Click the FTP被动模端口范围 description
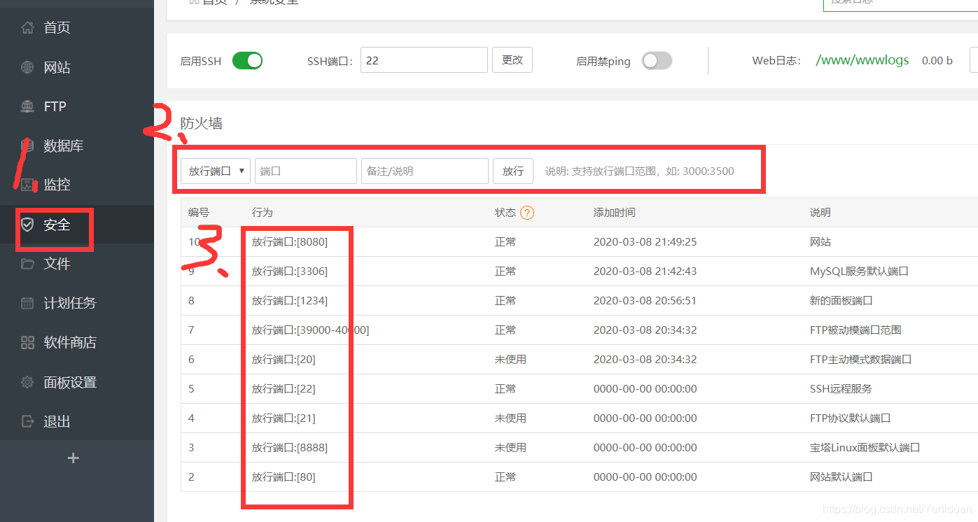978x522 pixels. pyautogui.click(x=855, y=330)
